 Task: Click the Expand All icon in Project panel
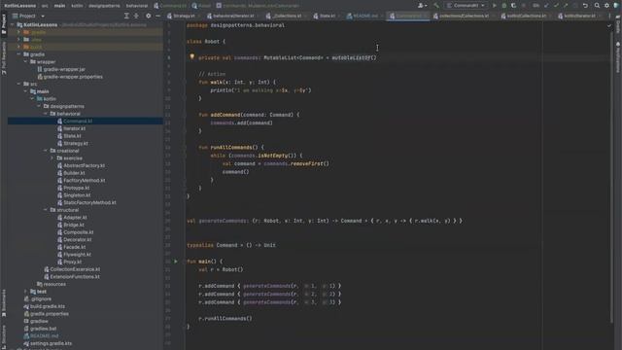(126, 16)
